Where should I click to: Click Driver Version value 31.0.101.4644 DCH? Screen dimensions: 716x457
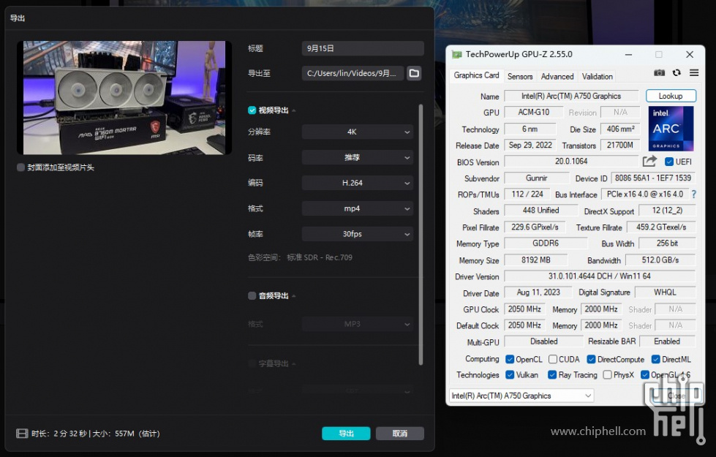600,276
